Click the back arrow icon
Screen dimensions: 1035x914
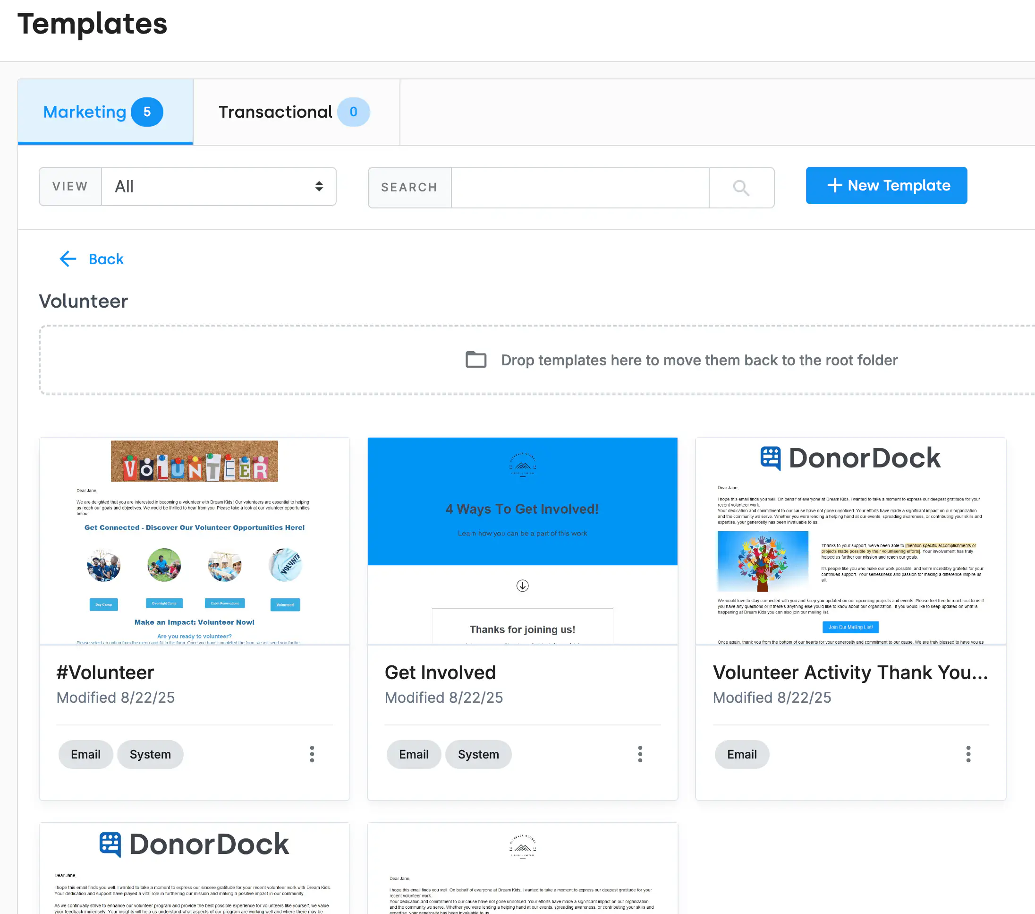tap(68, 259)
